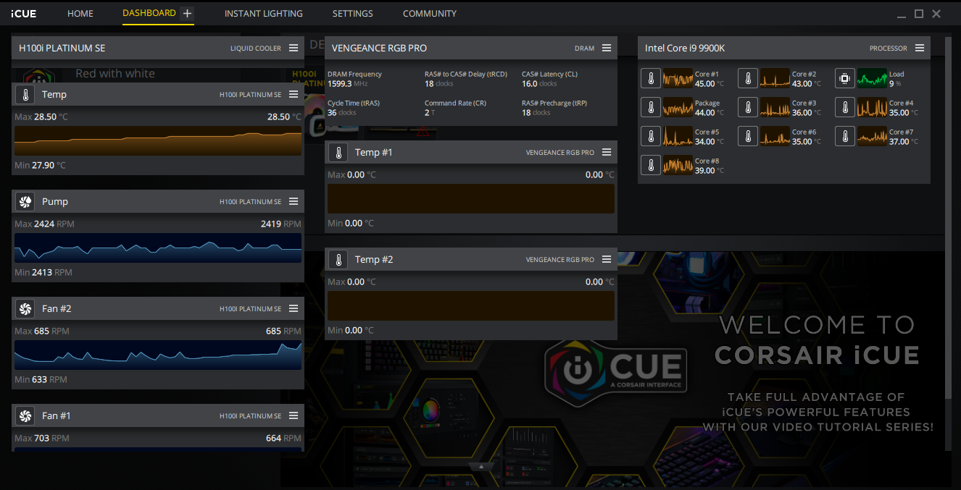Click the video tutorial series text

point(818,427)
